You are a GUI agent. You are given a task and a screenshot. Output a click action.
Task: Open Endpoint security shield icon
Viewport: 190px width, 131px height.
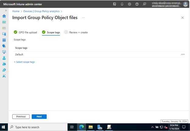pos(4,46)
